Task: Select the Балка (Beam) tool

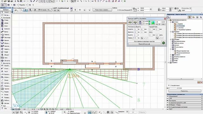Action: coord(5,32)
